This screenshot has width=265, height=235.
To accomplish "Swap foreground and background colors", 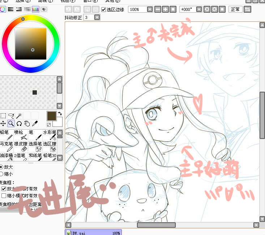I will pos(60,114).
